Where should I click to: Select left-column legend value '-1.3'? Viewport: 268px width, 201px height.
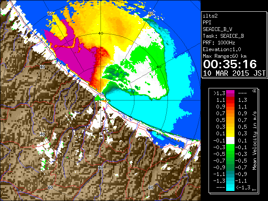click(219, 180)
